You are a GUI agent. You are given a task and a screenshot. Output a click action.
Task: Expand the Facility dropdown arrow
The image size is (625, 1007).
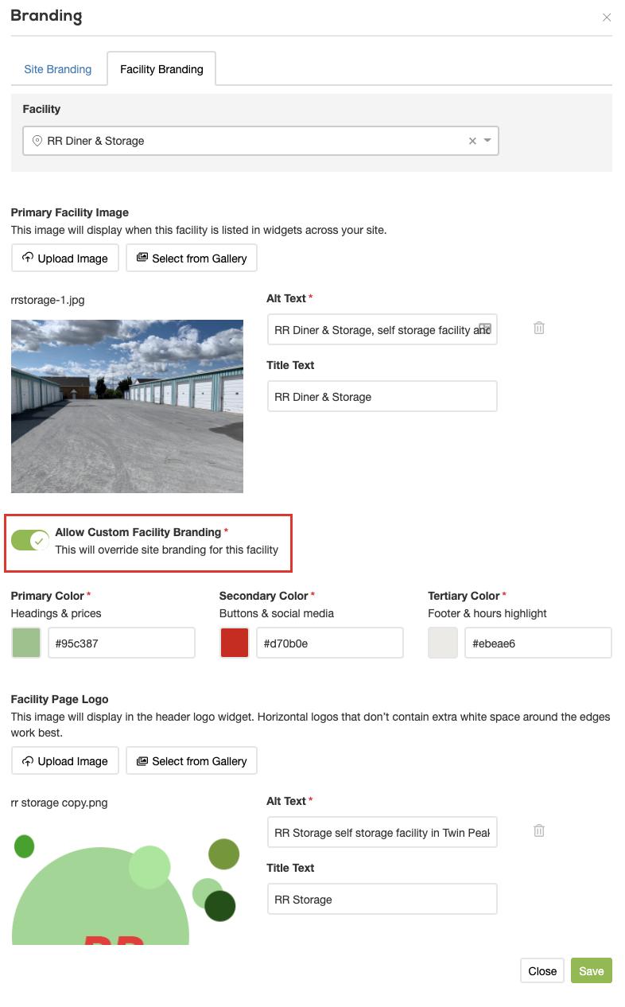tap(487, 141)
